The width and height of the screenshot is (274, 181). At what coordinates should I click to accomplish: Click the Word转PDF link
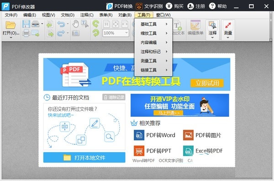pyautogui.click(x=144, y=160)
